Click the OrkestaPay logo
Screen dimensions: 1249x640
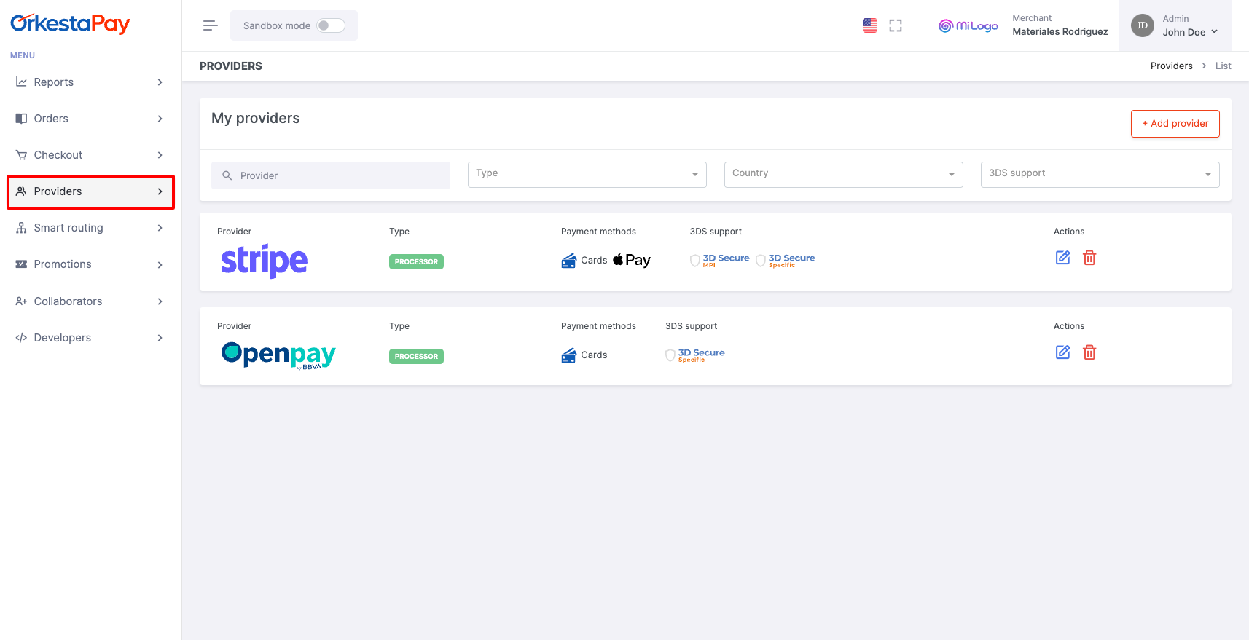70,24
